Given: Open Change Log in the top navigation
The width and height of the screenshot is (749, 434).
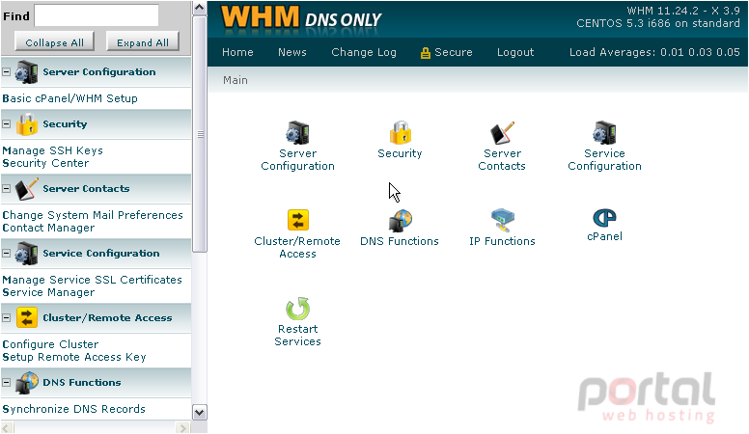Looking at the screenshot, I should pyautogui.click(x=364, y=52).
